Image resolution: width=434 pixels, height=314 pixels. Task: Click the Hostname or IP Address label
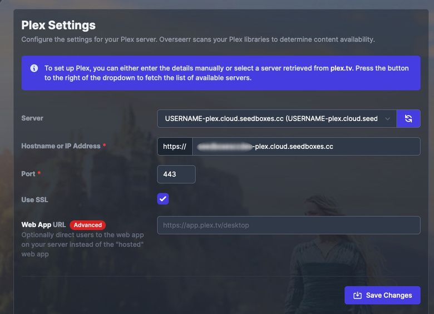click(x=61, y=146)
